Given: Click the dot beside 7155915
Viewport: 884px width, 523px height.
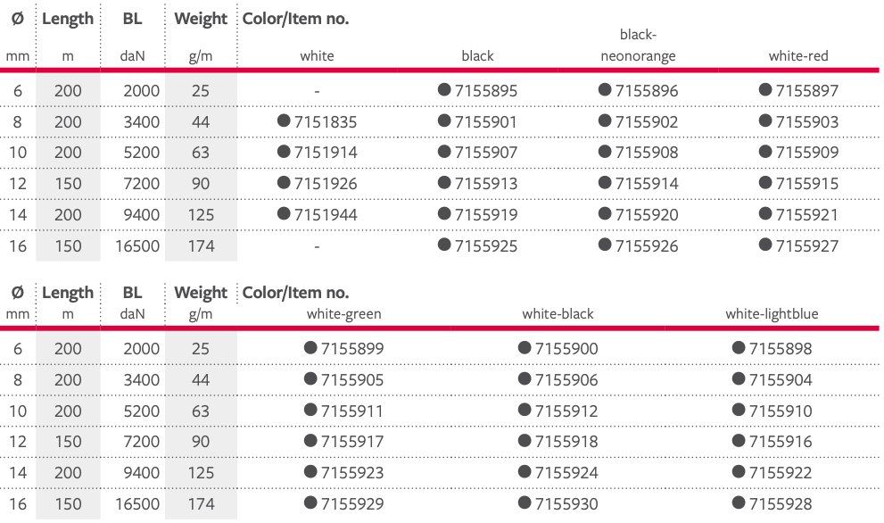Looking at the screenshot, I should pyautogui.click(x=765, y=182).
